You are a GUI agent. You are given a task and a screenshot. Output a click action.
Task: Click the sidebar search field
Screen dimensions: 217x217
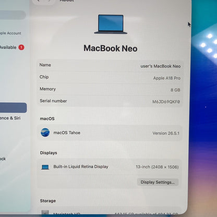click(x=13, y=15)
